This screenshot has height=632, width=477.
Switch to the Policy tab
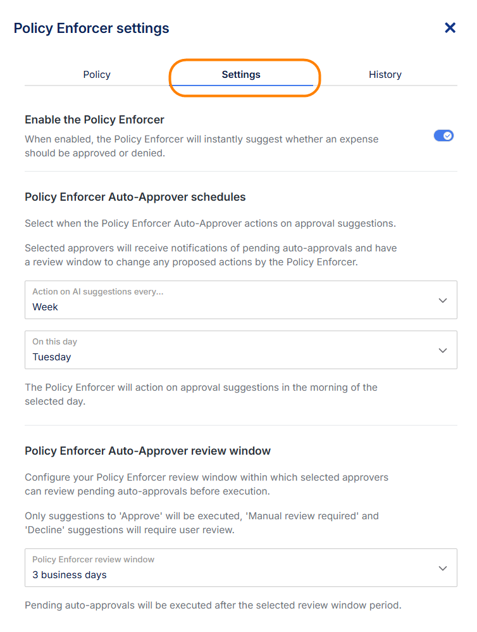coord(97,75)
